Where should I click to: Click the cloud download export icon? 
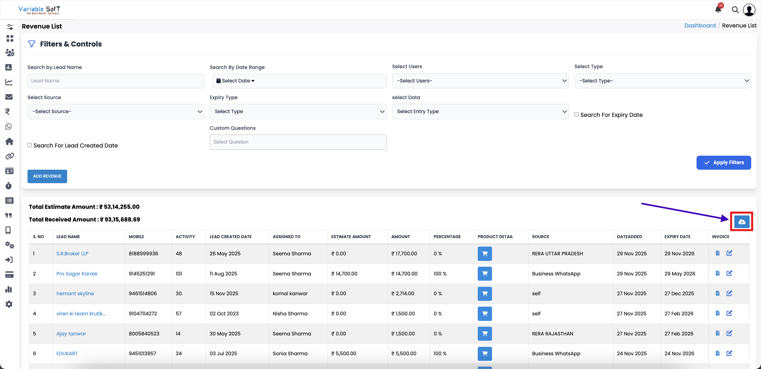741,222
